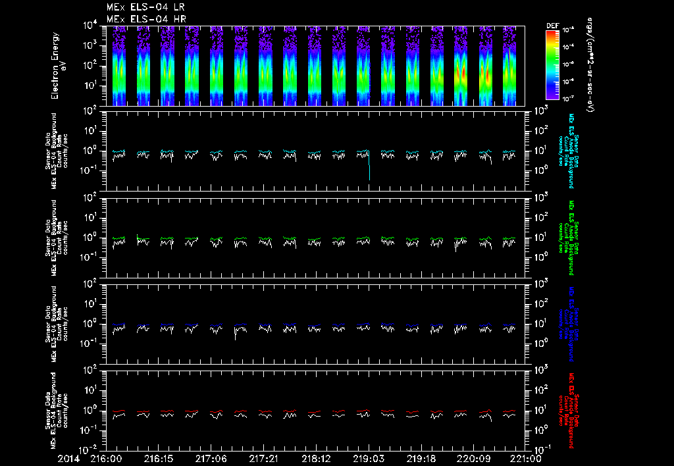Click the red anode background count rate label

pyautogui.click(x=568, y=411)
